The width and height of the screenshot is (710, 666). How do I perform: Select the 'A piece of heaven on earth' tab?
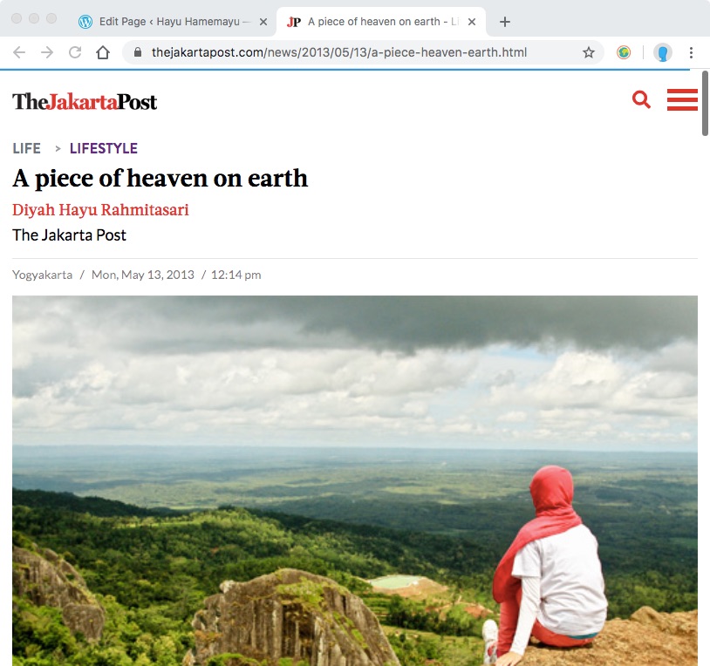375,22
